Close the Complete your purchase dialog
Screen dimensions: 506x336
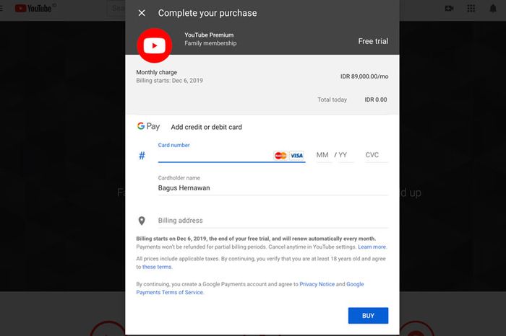point(142,13)
